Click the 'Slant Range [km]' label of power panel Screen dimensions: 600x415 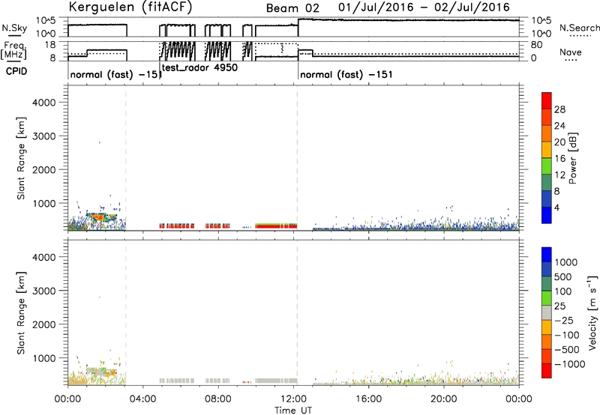point(21,158)
